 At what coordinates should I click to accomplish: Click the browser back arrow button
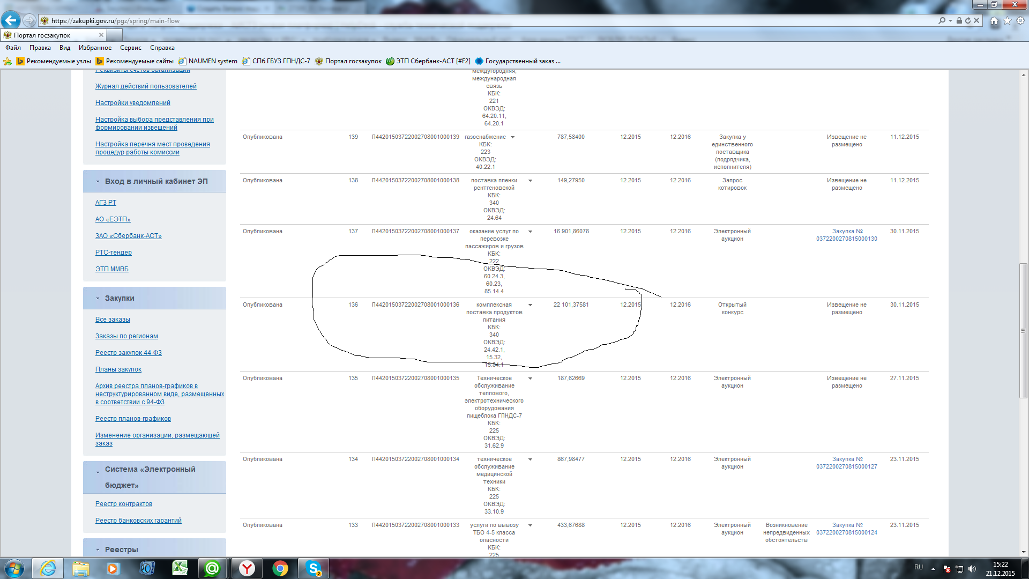[x=11, y=20]
